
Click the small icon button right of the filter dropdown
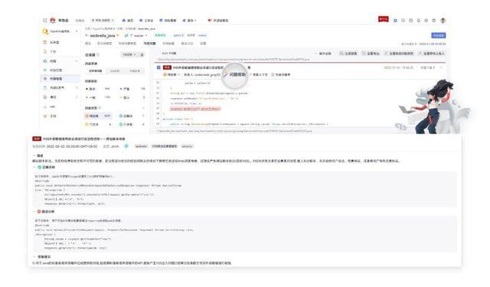tap(142, 54)
